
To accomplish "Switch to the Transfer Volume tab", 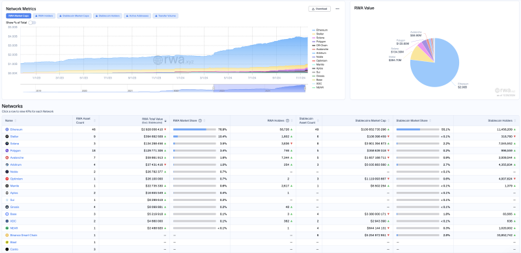I will (x=166, y=16).
